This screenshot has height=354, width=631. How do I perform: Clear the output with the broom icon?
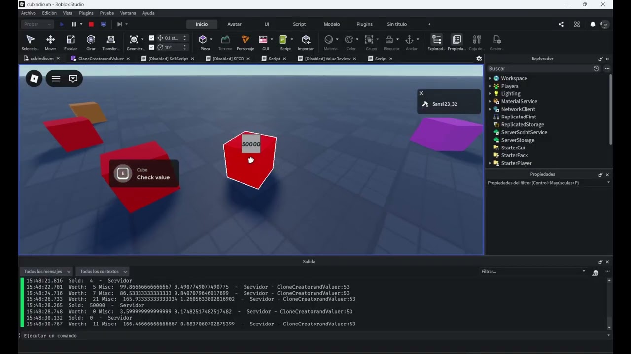(x=596, y=271)
